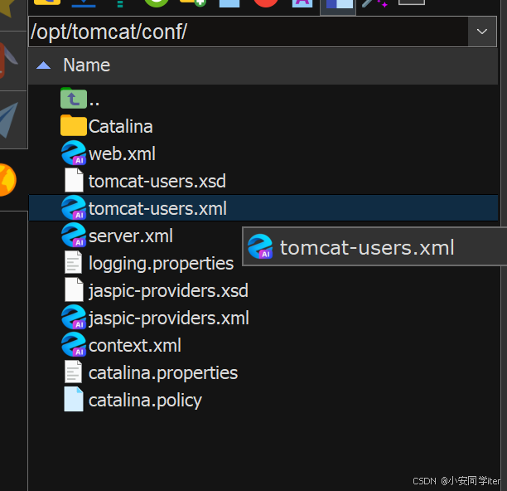
Task: Select jaspic-providers.xml file
Action: pyautogui.click(x=168, y=318)
